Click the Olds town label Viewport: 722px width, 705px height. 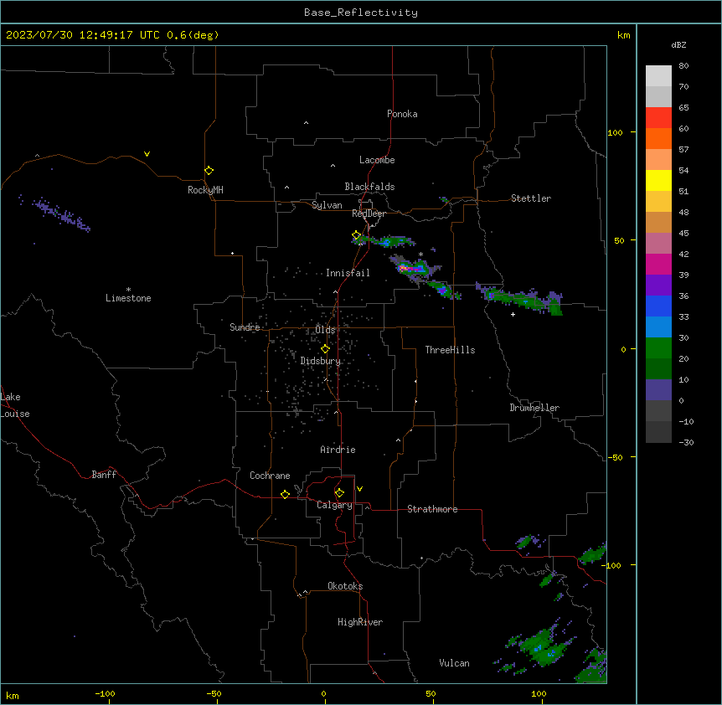tap(325, 330)
